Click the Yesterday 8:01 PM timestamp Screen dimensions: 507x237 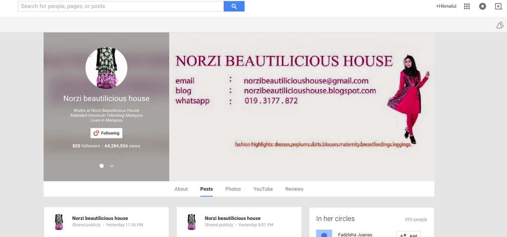pyautogui.click(x=256, y=225)
